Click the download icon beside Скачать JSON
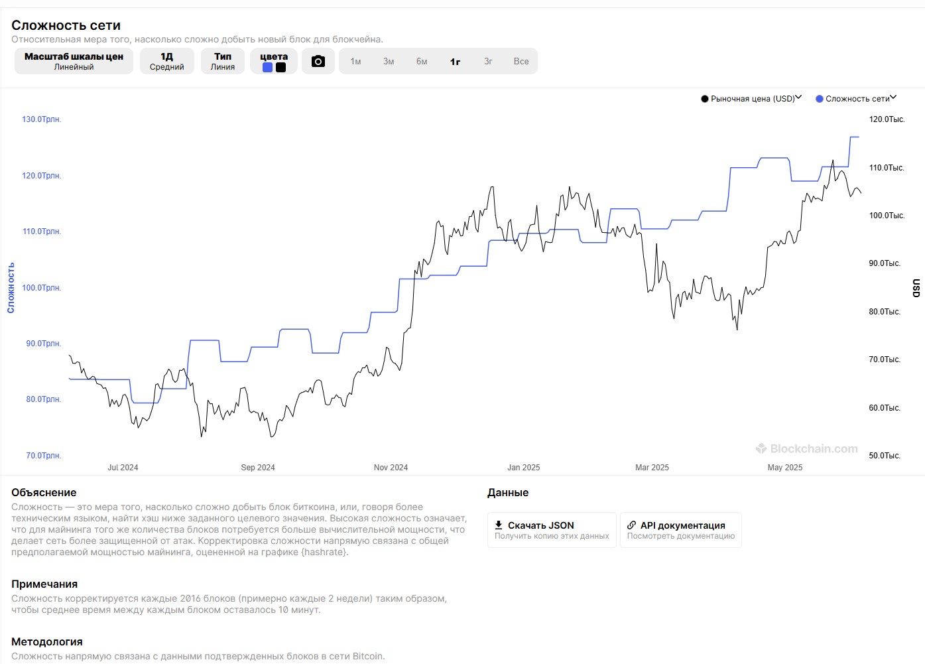925x664 pixels. coord(499,525)
